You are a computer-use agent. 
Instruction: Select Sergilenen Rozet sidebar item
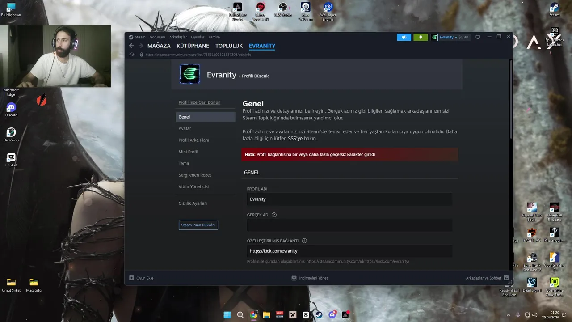click(x=206, y=175)
